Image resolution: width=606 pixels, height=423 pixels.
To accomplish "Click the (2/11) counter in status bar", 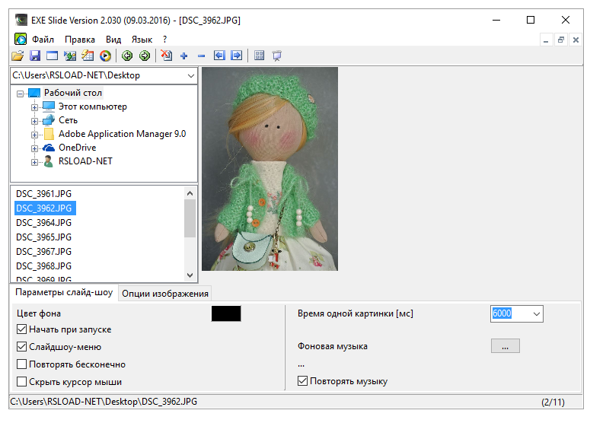I will point(553,402).
